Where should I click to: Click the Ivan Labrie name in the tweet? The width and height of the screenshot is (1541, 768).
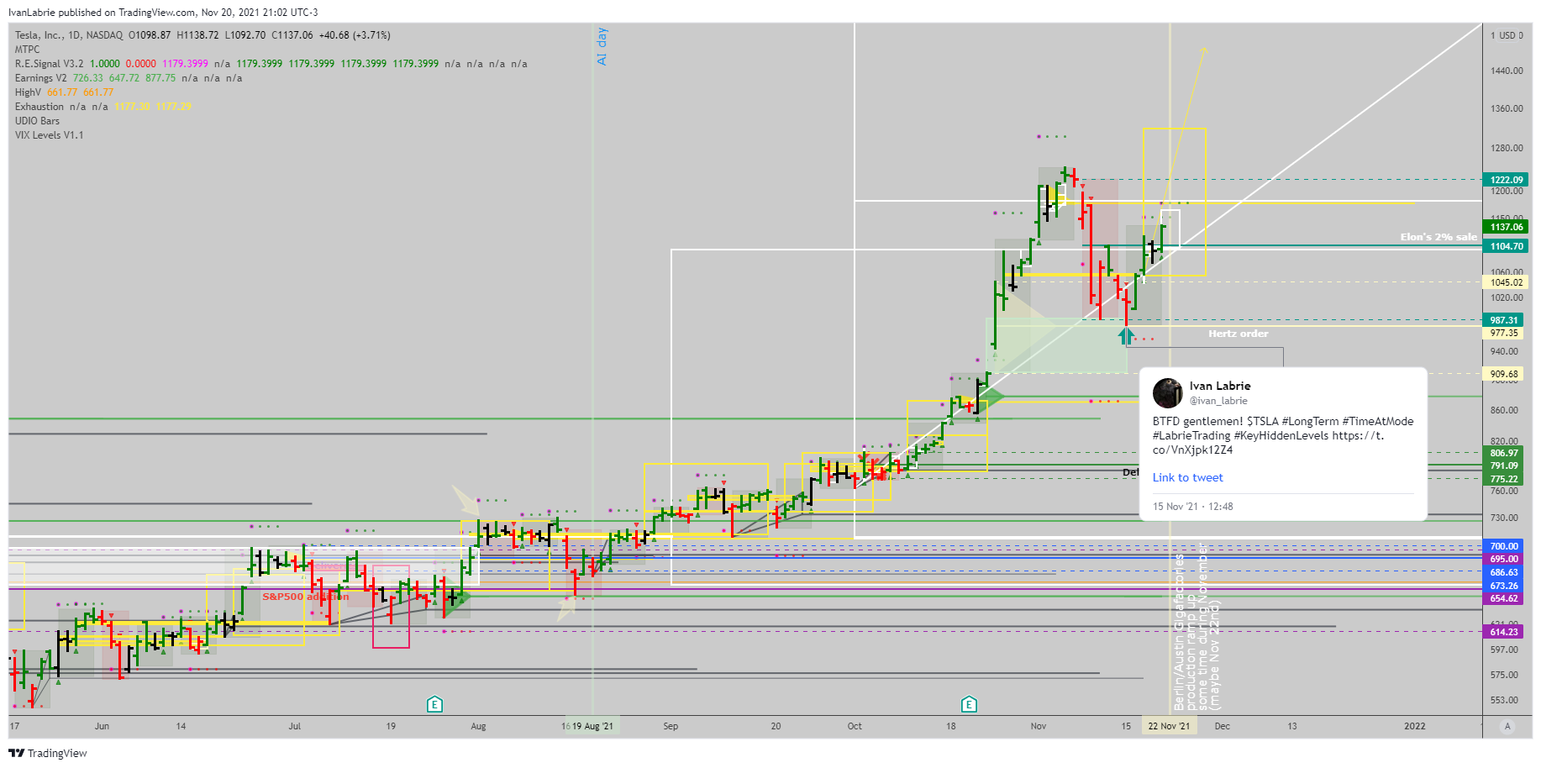pyautogui.click(x=1220, y=386)
